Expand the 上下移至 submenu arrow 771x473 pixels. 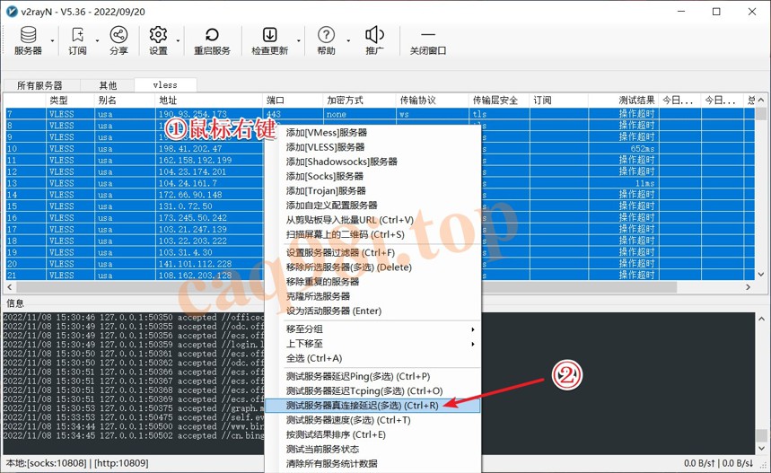tap(472, 344)
